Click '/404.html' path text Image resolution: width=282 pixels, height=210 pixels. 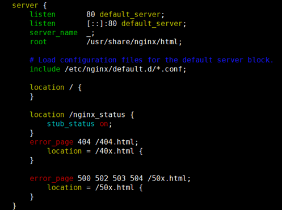[x=115, y=142]
